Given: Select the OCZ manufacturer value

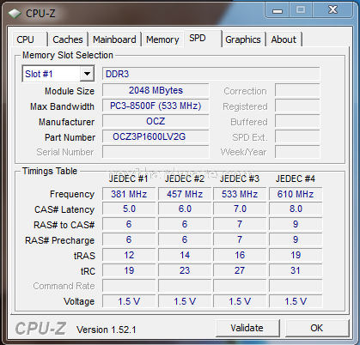Looking at the screenshot, I should [x=156, y=121].
